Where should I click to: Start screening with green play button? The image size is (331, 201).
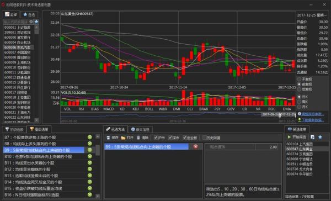coord(289,137)
